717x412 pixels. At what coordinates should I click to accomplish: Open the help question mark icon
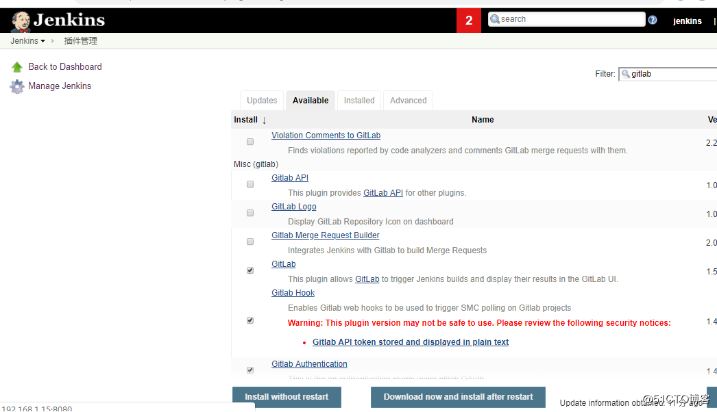point(652,20)
